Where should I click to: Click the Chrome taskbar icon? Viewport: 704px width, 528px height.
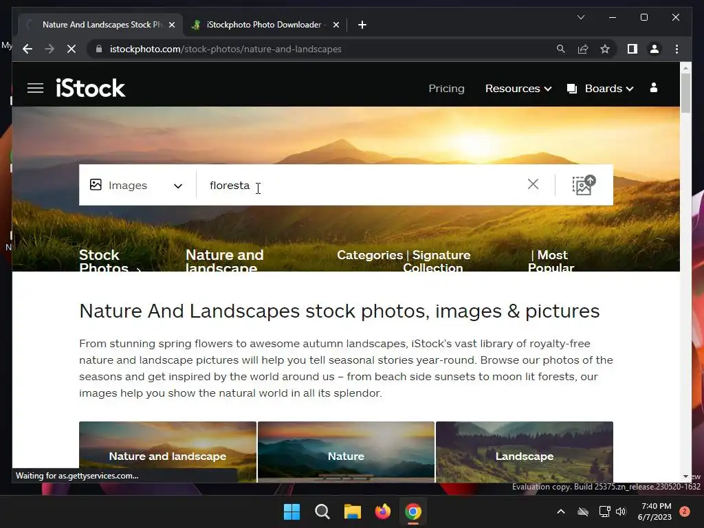(x=413, y=511)
